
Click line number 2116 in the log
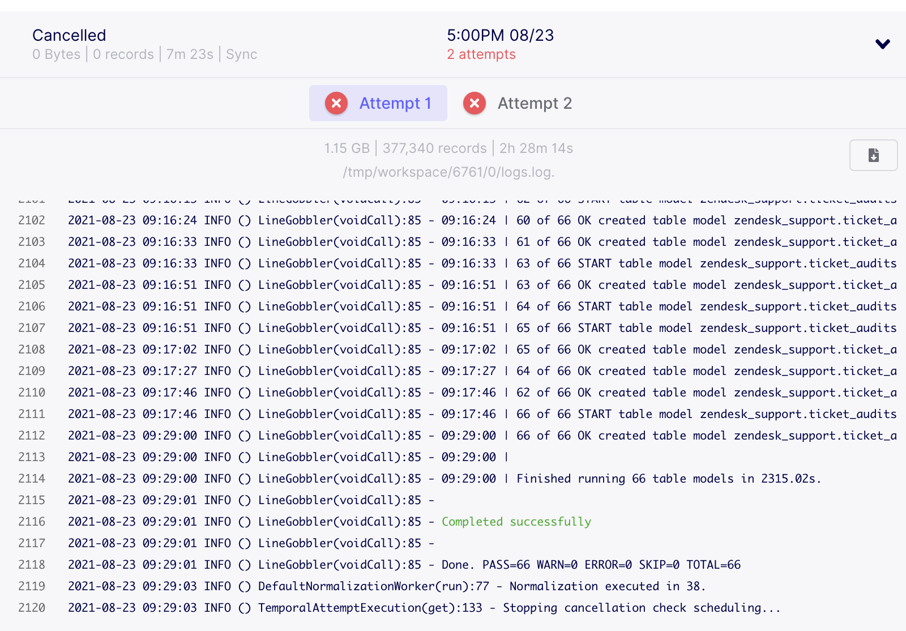(32, 522)
